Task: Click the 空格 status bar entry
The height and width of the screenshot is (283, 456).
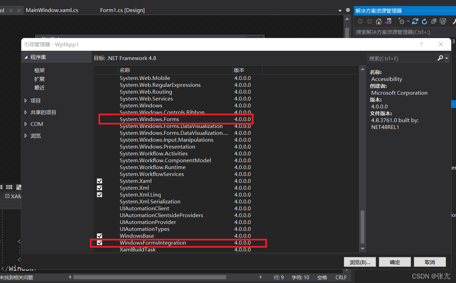Action: pos(322,277)
